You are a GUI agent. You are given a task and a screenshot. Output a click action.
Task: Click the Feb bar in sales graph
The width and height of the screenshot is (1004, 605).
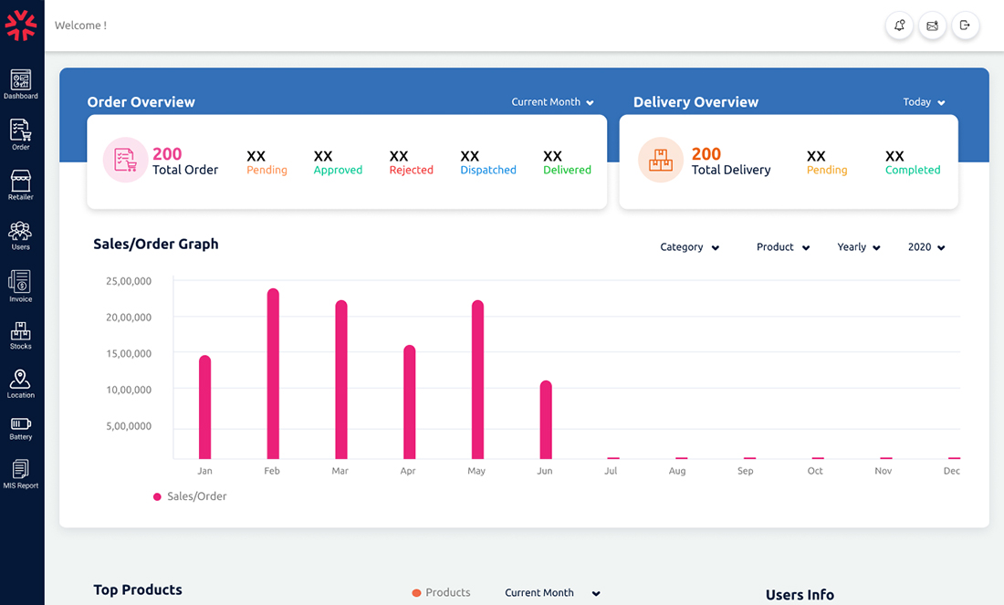point(273,373)
